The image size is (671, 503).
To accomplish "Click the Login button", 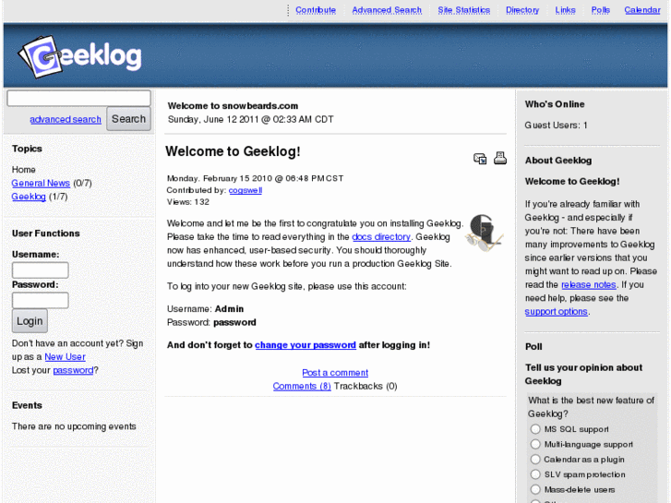I will click(x=30, y=320).
